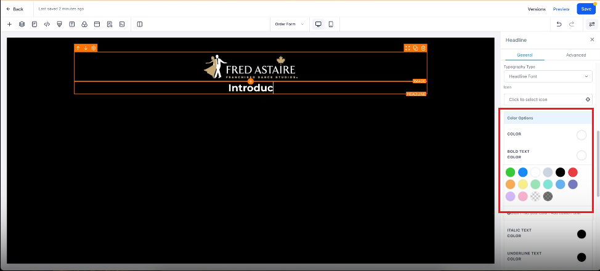Screen dimensions: 600x271
Task: Click the expand icon on section's right controls
Action: coord(408,48)
